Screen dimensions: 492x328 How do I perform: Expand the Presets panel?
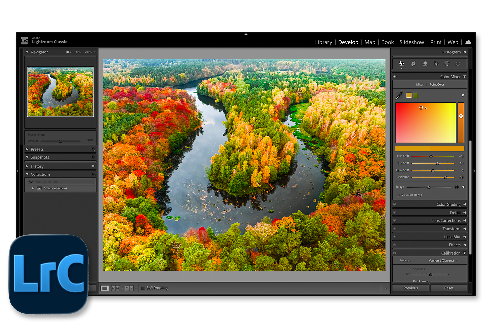tap(27, 149)
